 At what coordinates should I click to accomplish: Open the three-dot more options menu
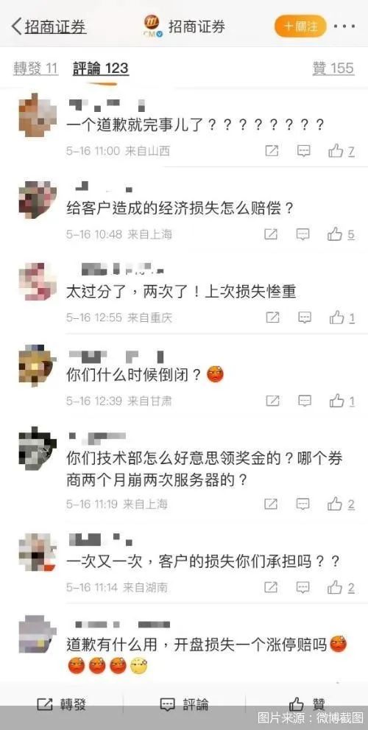point(344,26)
